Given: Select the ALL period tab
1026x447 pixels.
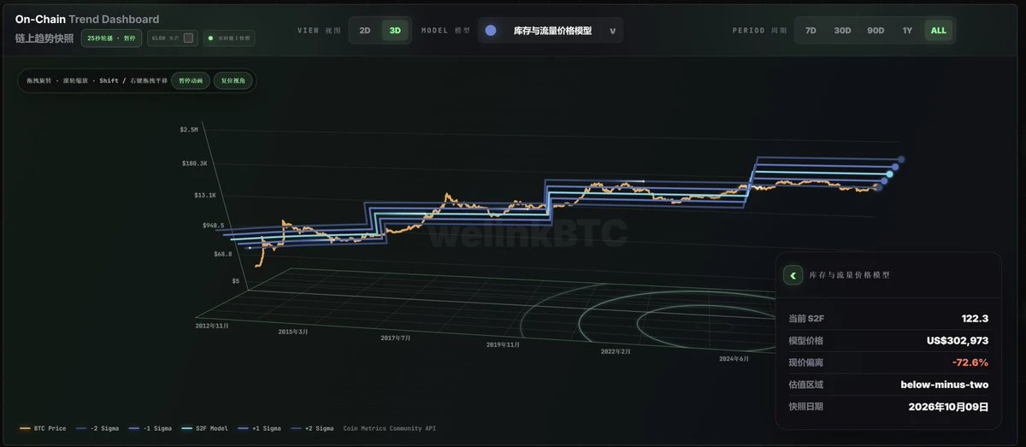Looking at the screenshot, I should tap(939, 31).
